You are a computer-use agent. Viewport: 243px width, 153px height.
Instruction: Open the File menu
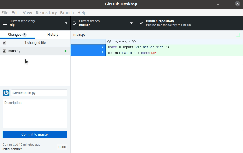click(5, 13)
